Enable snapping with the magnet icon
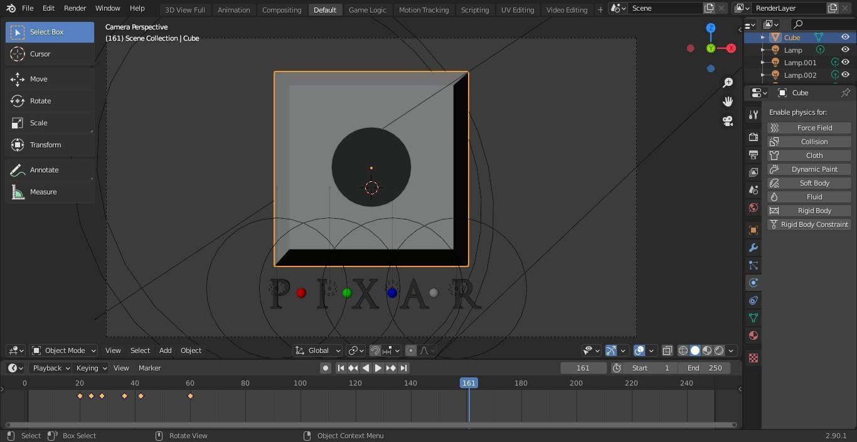 (x=375, y=350)
